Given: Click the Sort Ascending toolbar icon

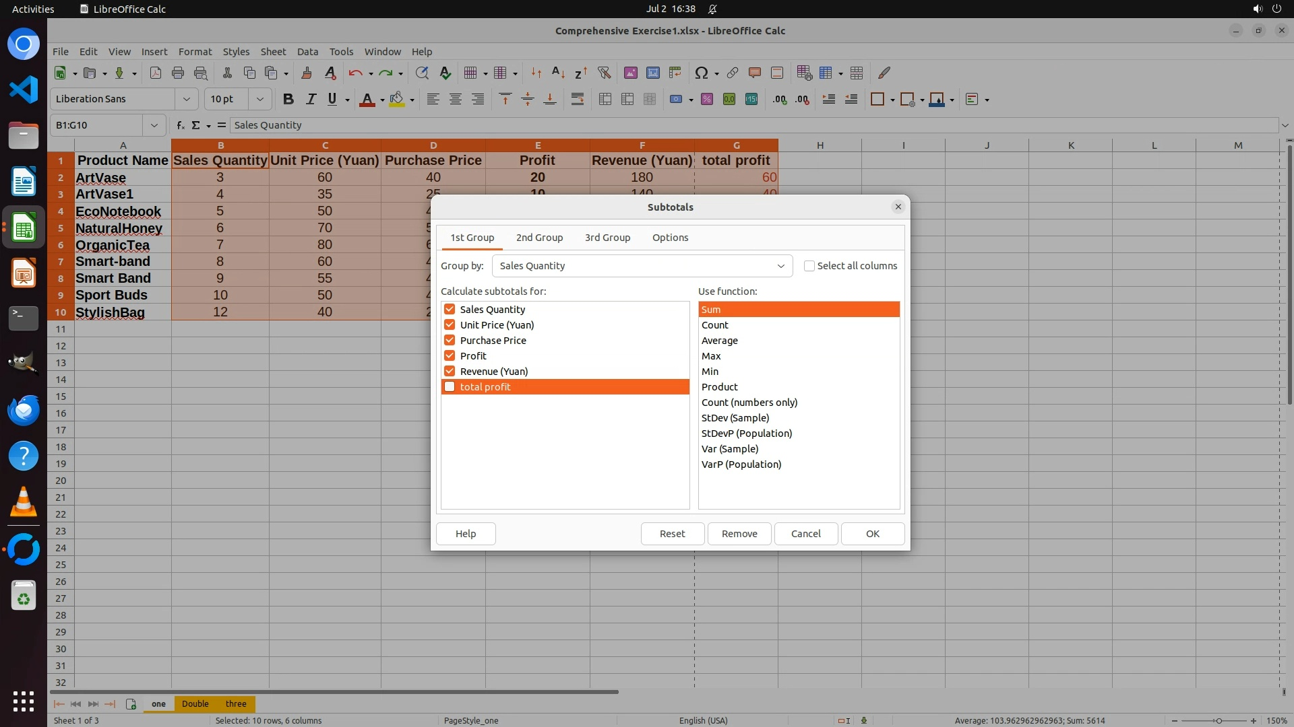Looking at the screenshot, I should pos(558,73).
